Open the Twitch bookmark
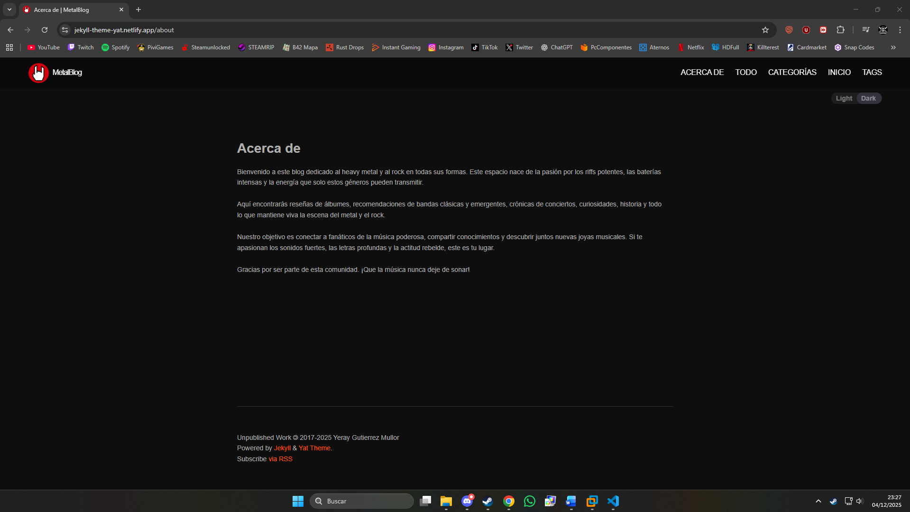The width and height of the screenshot is (910, 512). (x=81, y=47)
